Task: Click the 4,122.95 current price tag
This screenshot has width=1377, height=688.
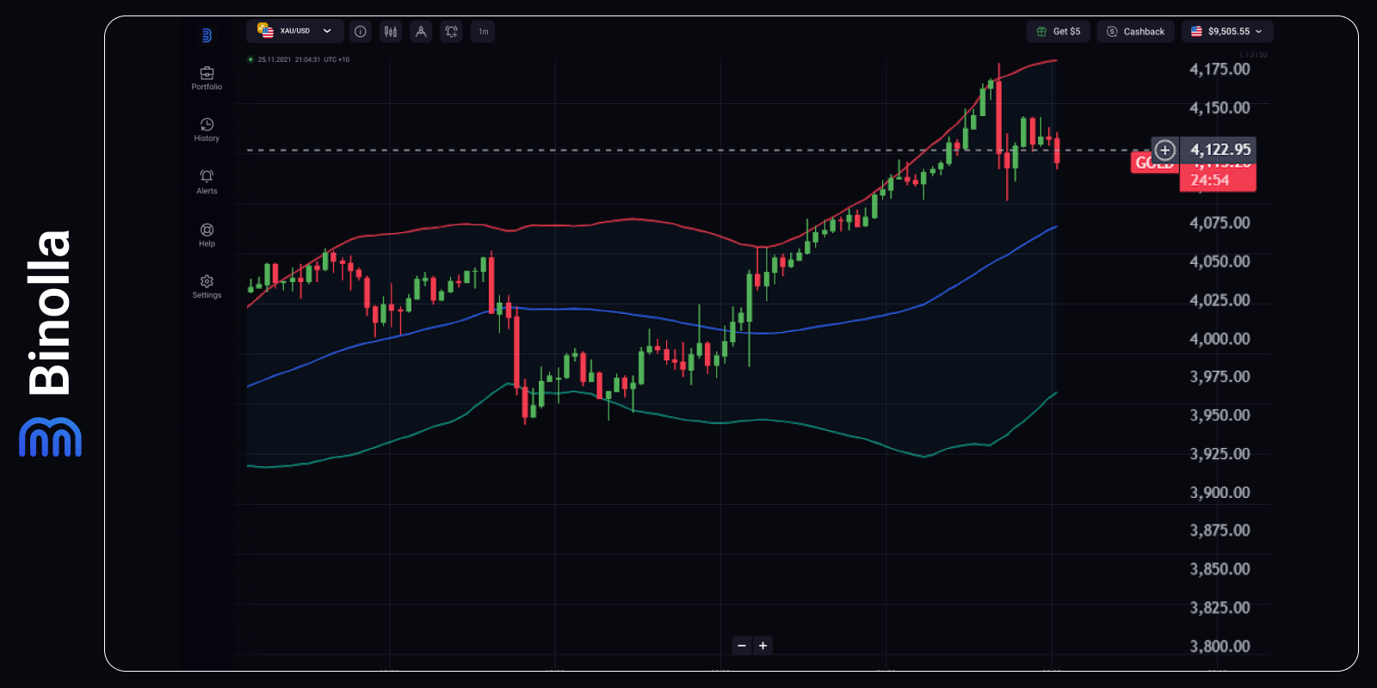Action: [x=1220, y=150]
